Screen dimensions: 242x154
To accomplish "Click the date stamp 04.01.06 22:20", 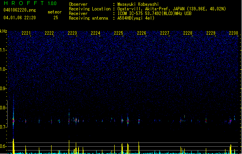I will (20, 18).
